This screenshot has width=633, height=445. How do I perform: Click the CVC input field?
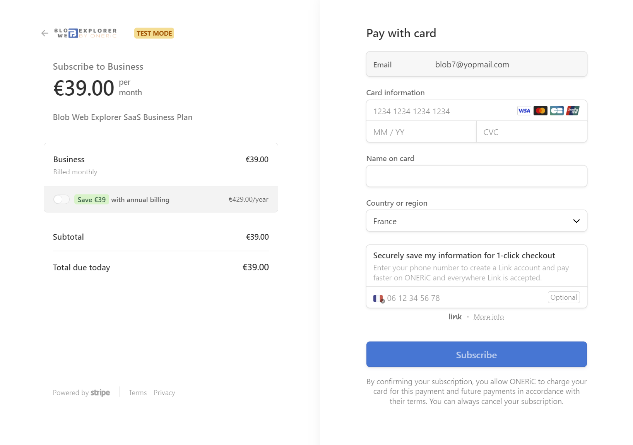532,132
